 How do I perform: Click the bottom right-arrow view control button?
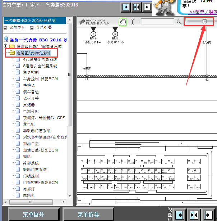[x=180, y=215]
